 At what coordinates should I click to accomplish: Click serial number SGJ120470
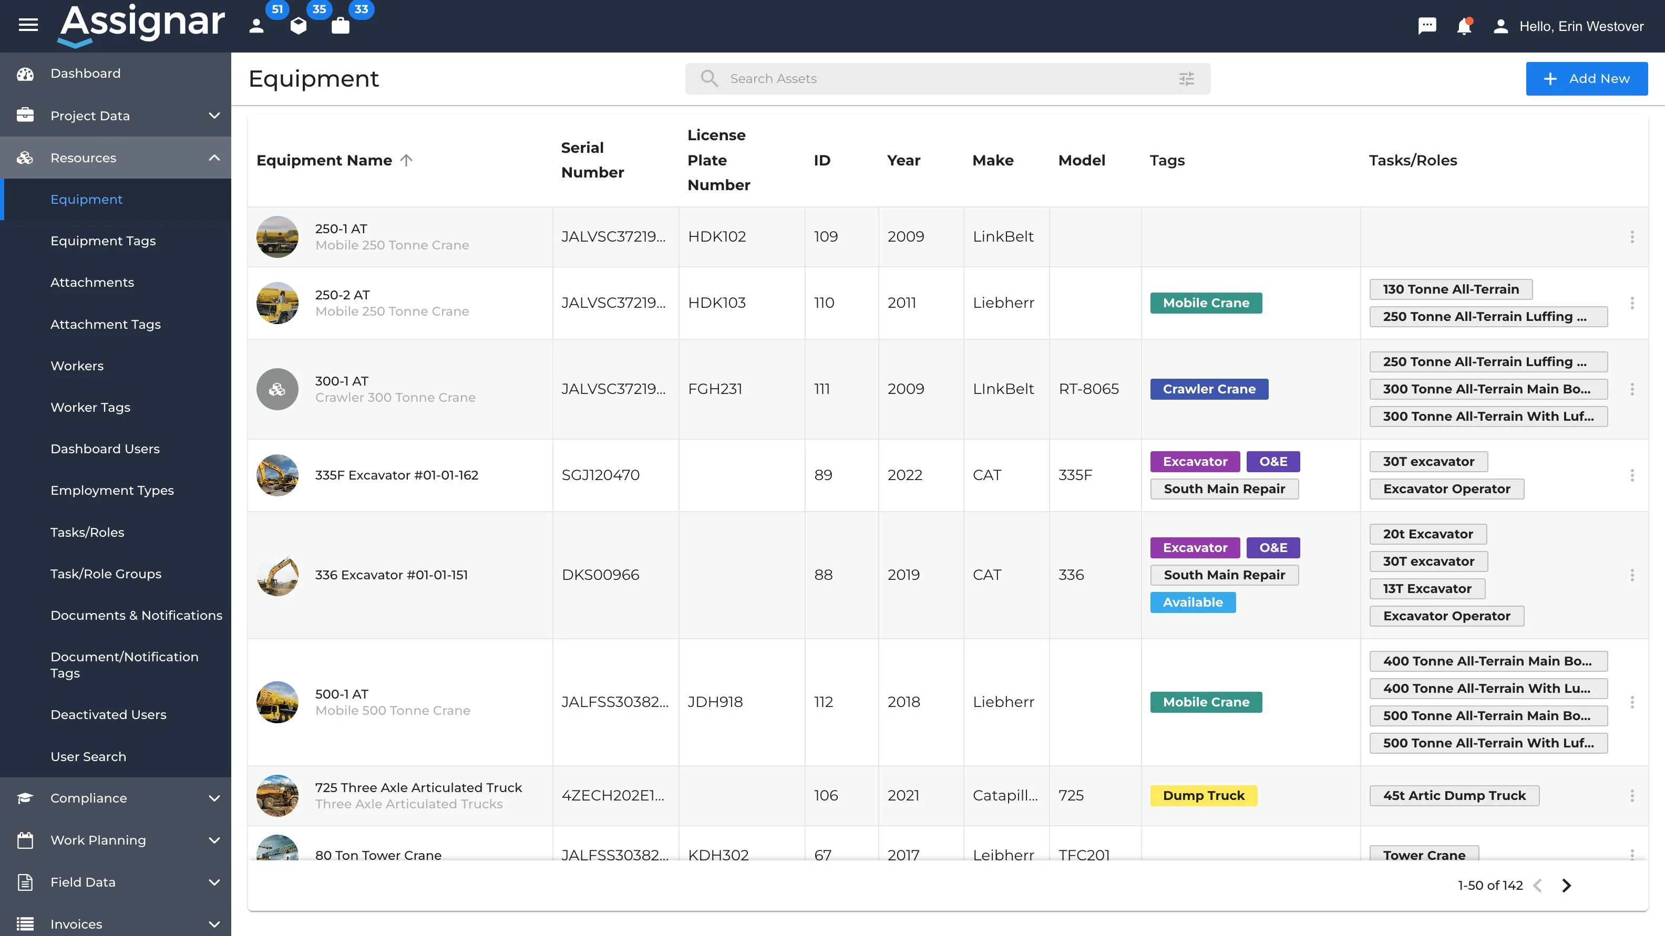(x=600, y=475)
